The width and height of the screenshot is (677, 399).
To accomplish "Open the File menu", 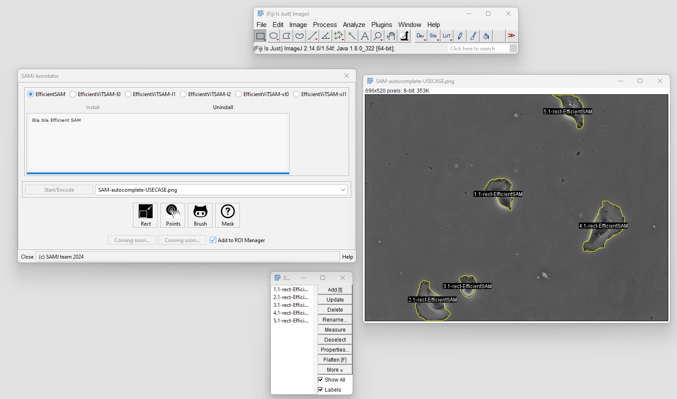I will [x=261, y=25].
